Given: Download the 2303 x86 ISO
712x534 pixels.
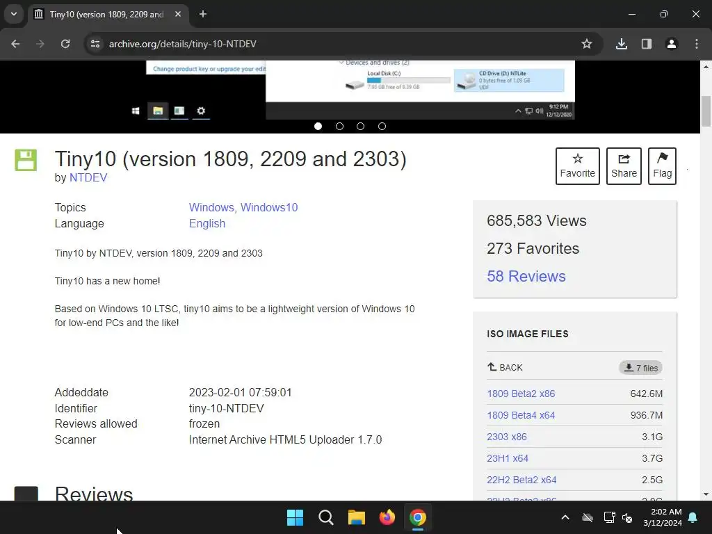Looking at the screenshot, I should [507, 437].
